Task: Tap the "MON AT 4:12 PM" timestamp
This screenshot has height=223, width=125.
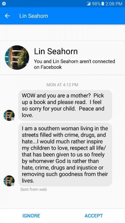Action: (62, 85)
